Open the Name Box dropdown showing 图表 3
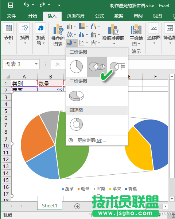 tap(36, 64)
